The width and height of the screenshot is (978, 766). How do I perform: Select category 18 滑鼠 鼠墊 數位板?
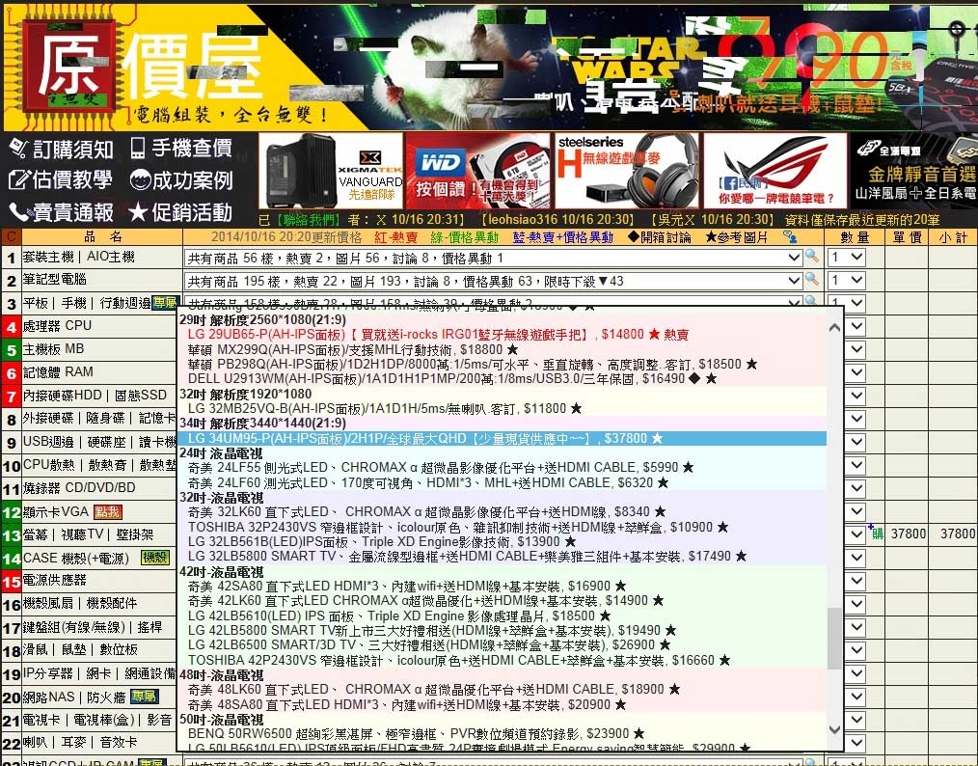point(80,649)
